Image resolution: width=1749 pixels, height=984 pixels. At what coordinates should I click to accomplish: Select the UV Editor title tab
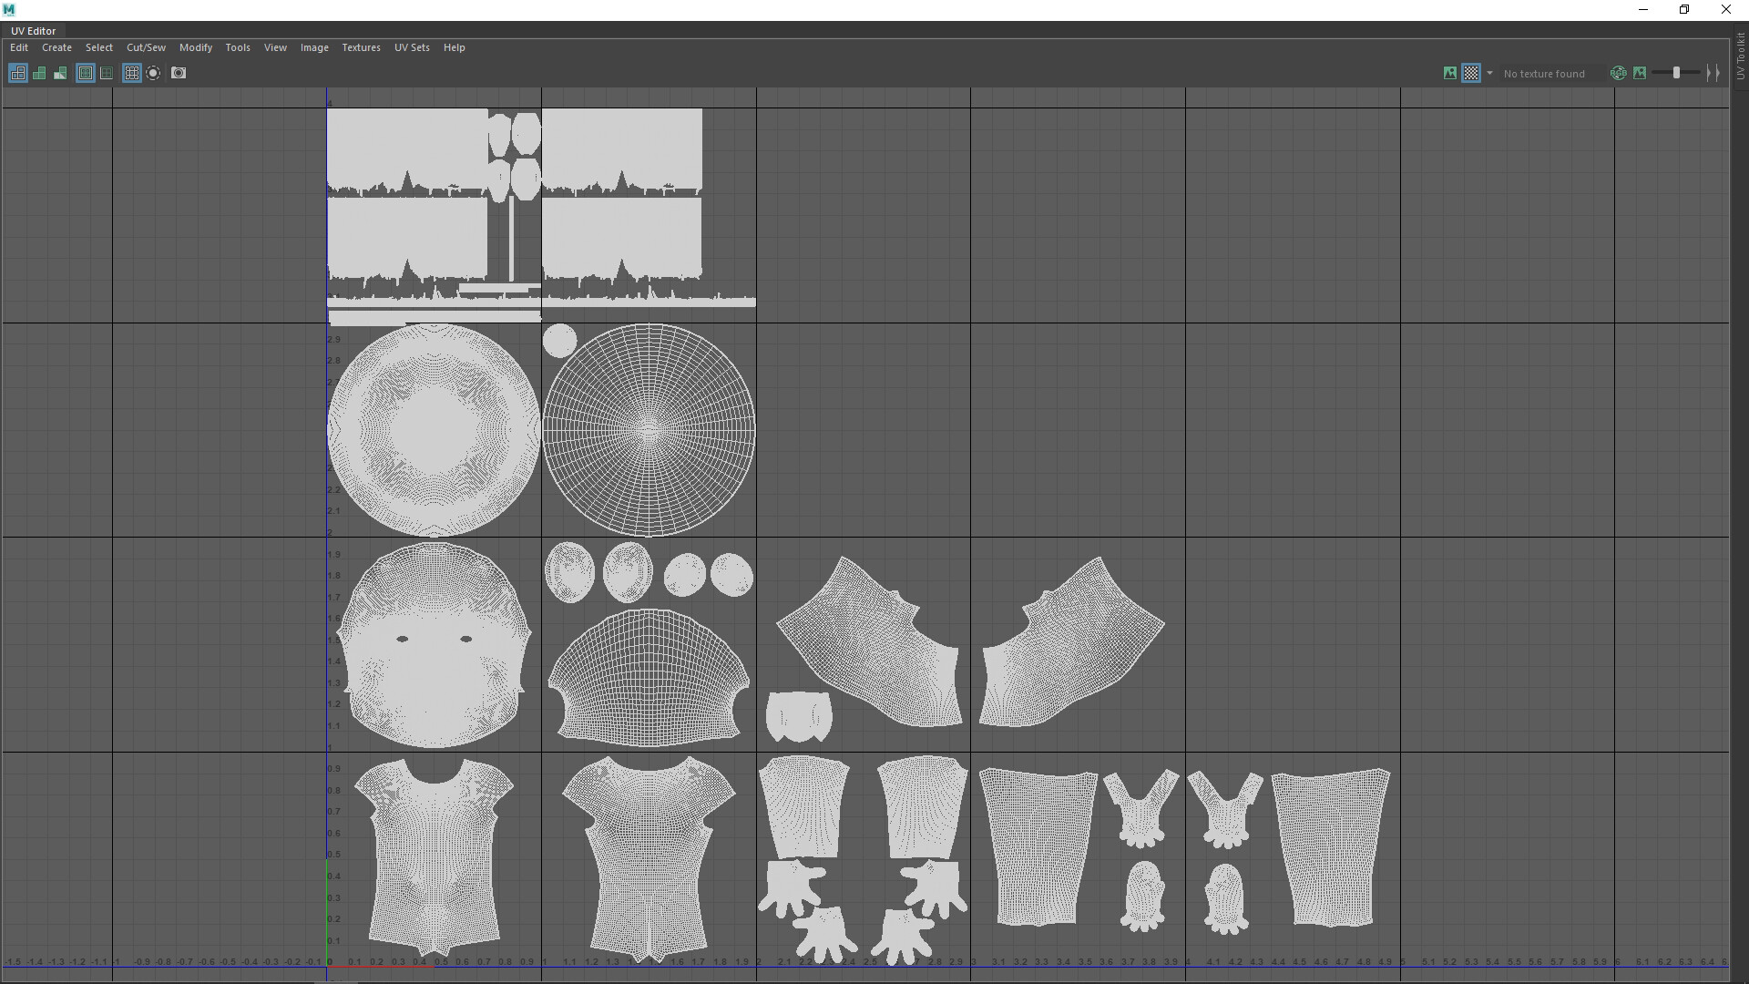click(34, 31)
